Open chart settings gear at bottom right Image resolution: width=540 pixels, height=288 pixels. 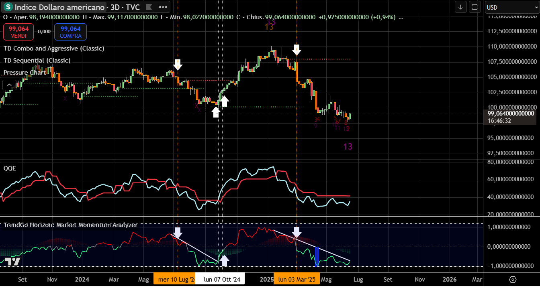[x=512, y=279]
